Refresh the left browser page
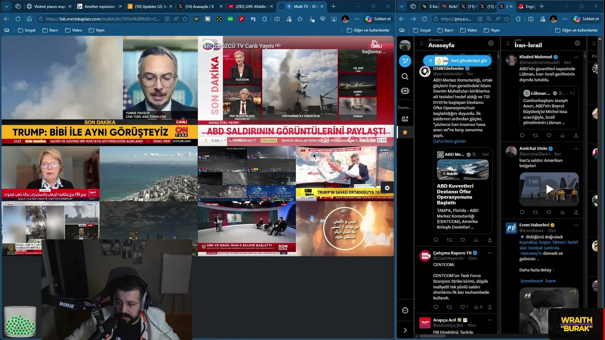The image size is (605, 340). point(18,19)
